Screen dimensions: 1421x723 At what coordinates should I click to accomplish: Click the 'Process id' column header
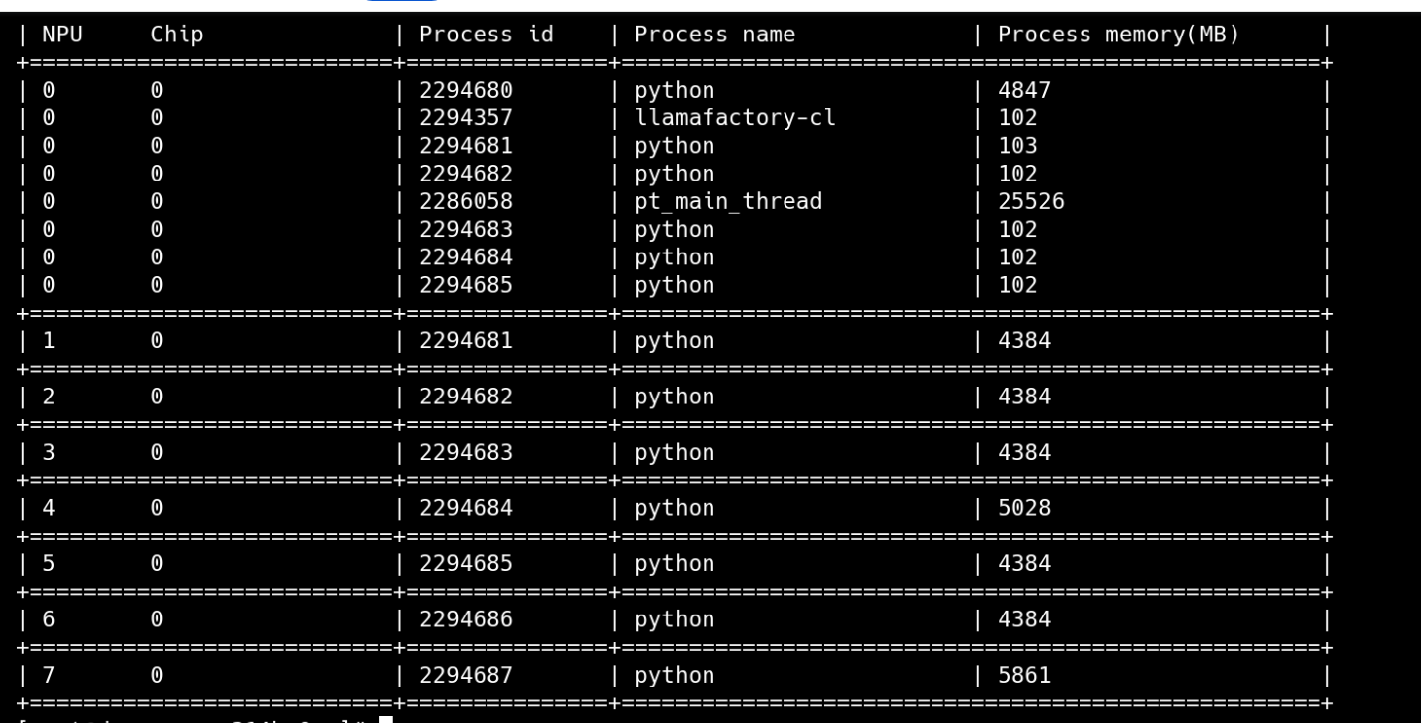[x=486, y=35]
